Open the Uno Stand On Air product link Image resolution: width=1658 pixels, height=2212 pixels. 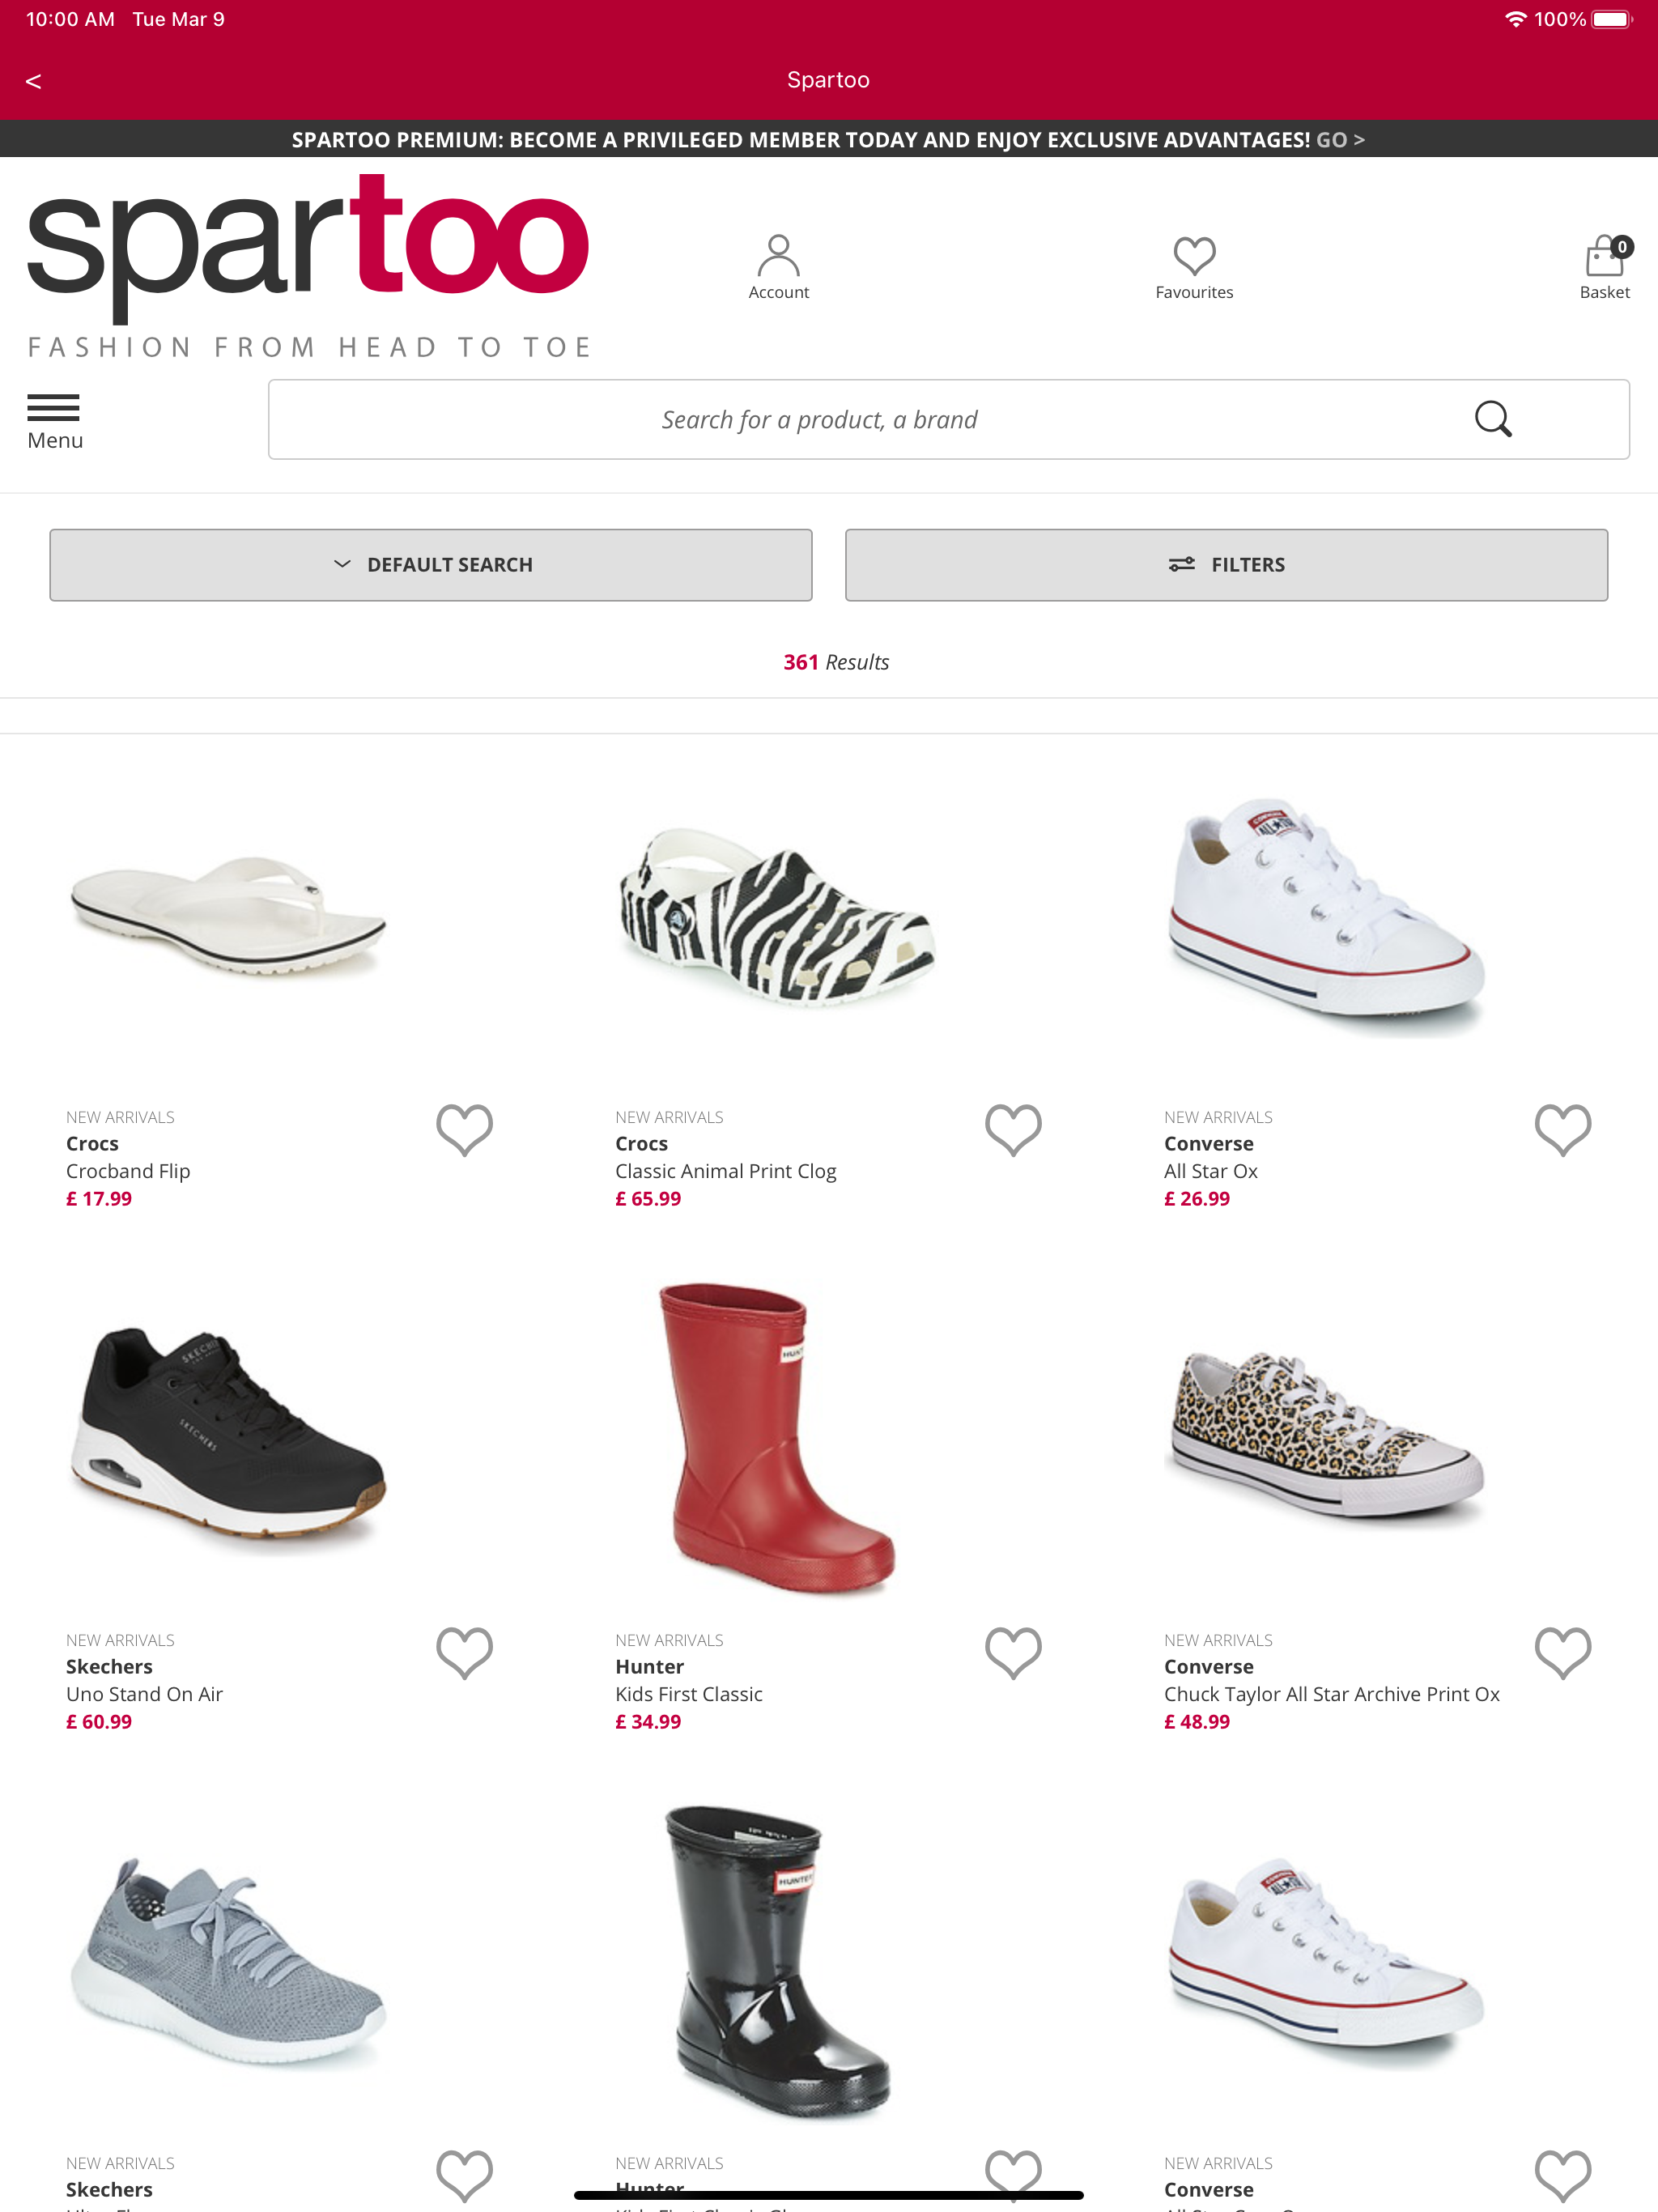(144, 1694)
